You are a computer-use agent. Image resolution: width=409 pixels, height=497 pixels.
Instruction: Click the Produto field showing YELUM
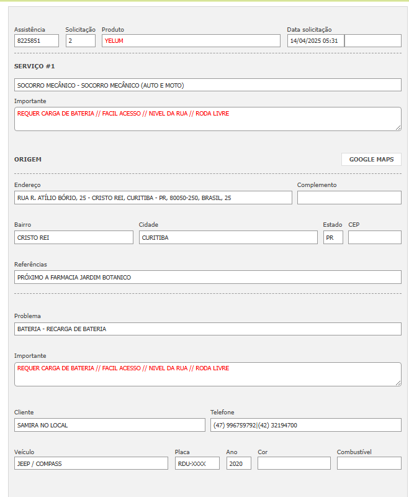191,41
